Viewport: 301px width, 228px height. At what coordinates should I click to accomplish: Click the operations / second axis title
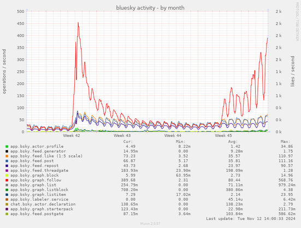click(x=4, y=71)
